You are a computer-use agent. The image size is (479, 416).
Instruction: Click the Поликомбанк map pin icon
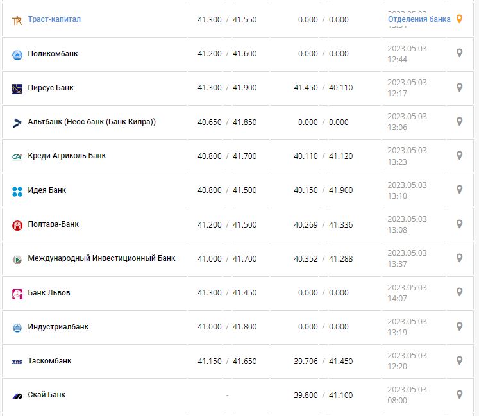[459, 53]
